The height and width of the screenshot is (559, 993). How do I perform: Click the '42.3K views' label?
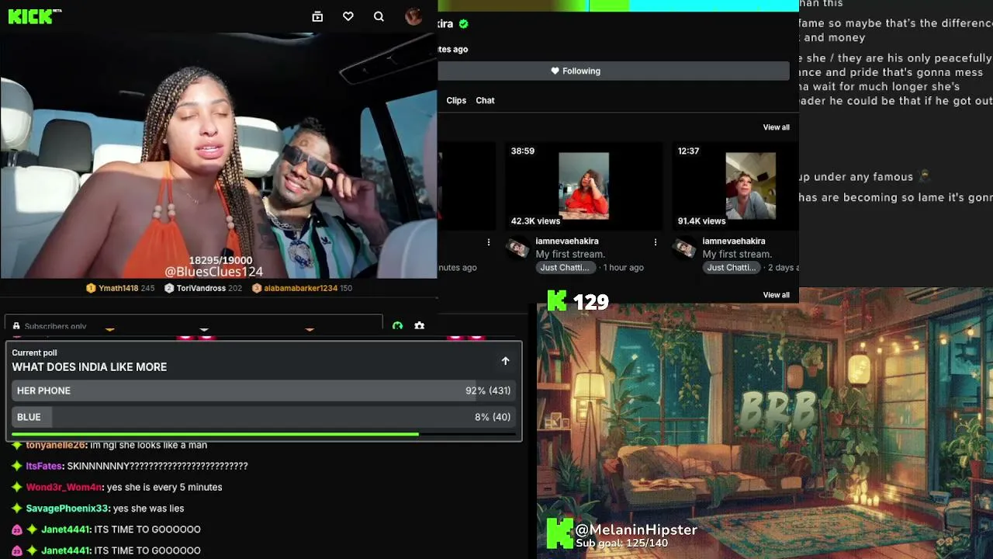535,221
